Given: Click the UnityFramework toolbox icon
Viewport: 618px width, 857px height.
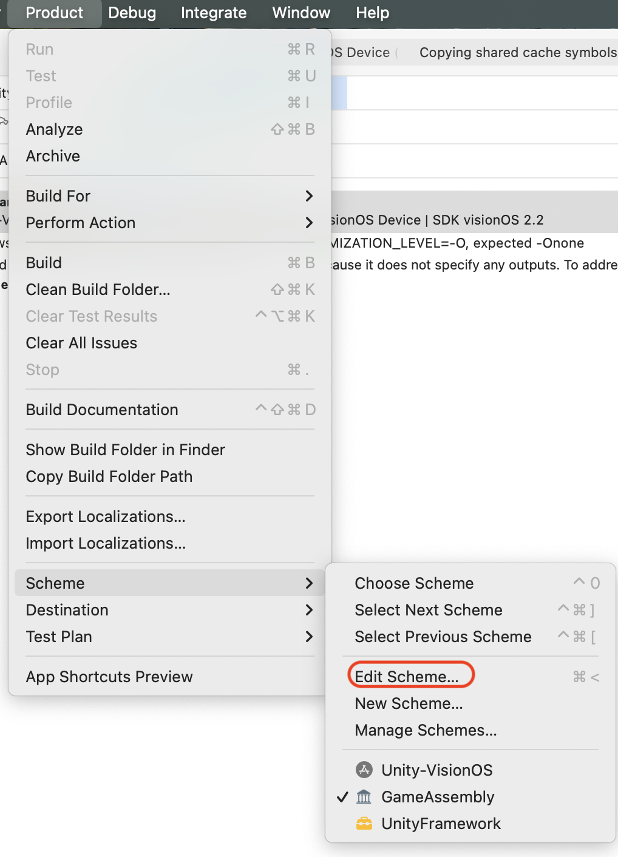Looking at the screenshot, I should [x=364, y=823].
